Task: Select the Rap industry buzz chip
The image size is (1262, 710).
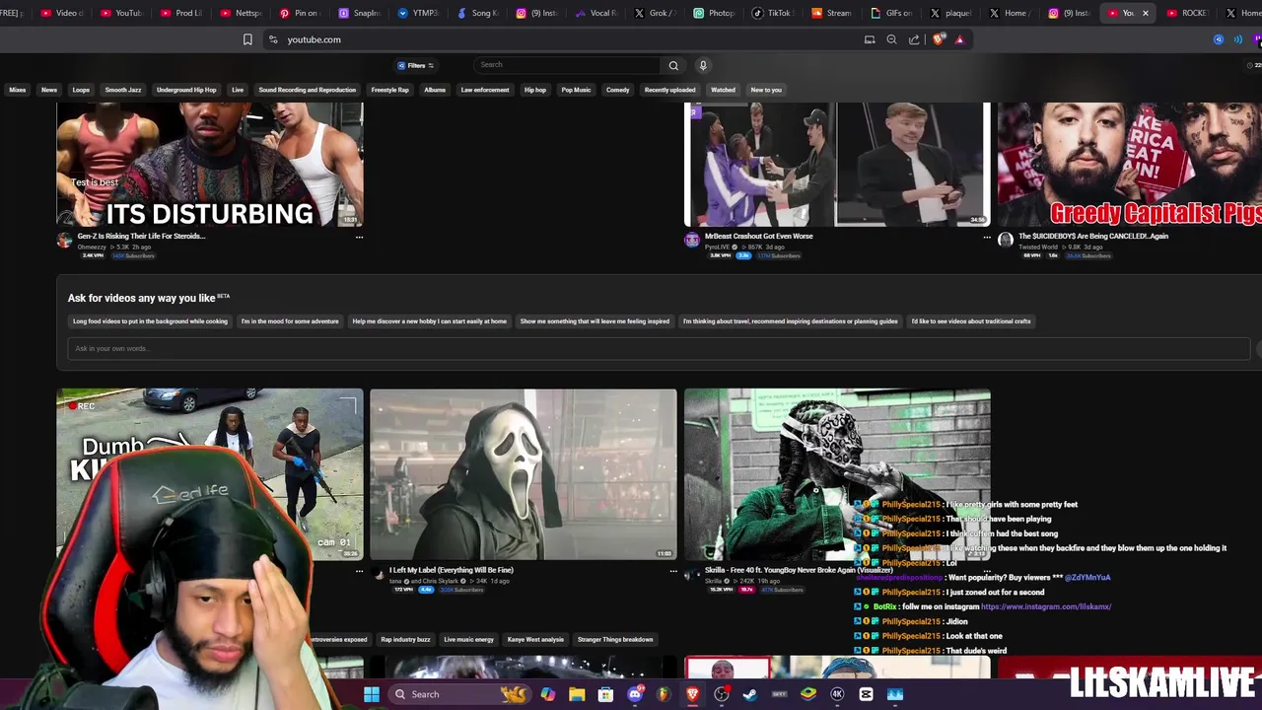Action: click(x=405, y=640)
